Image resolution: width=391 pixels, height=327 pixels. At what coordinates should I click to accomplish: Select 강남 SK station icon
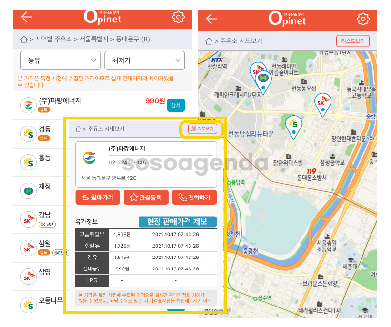click(x=29, y=219)
